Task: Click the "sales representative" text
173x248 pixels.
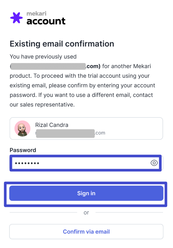Action: pos(47,105)
